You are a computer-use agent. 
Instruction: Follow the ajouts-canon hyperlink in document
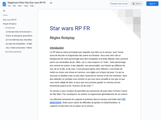[55, 103]
